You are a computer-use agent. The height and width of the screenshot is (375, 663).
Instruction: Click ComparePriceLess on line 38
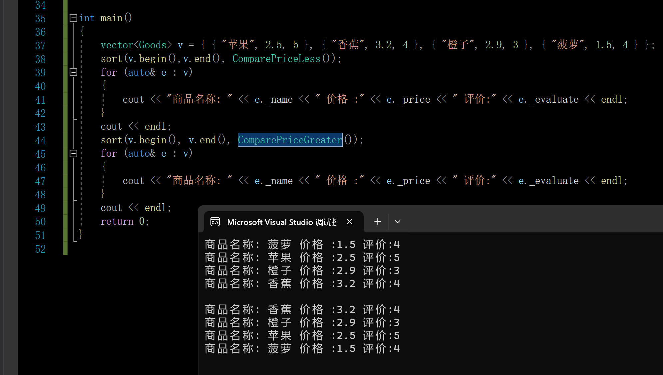(x=276, y=59)
